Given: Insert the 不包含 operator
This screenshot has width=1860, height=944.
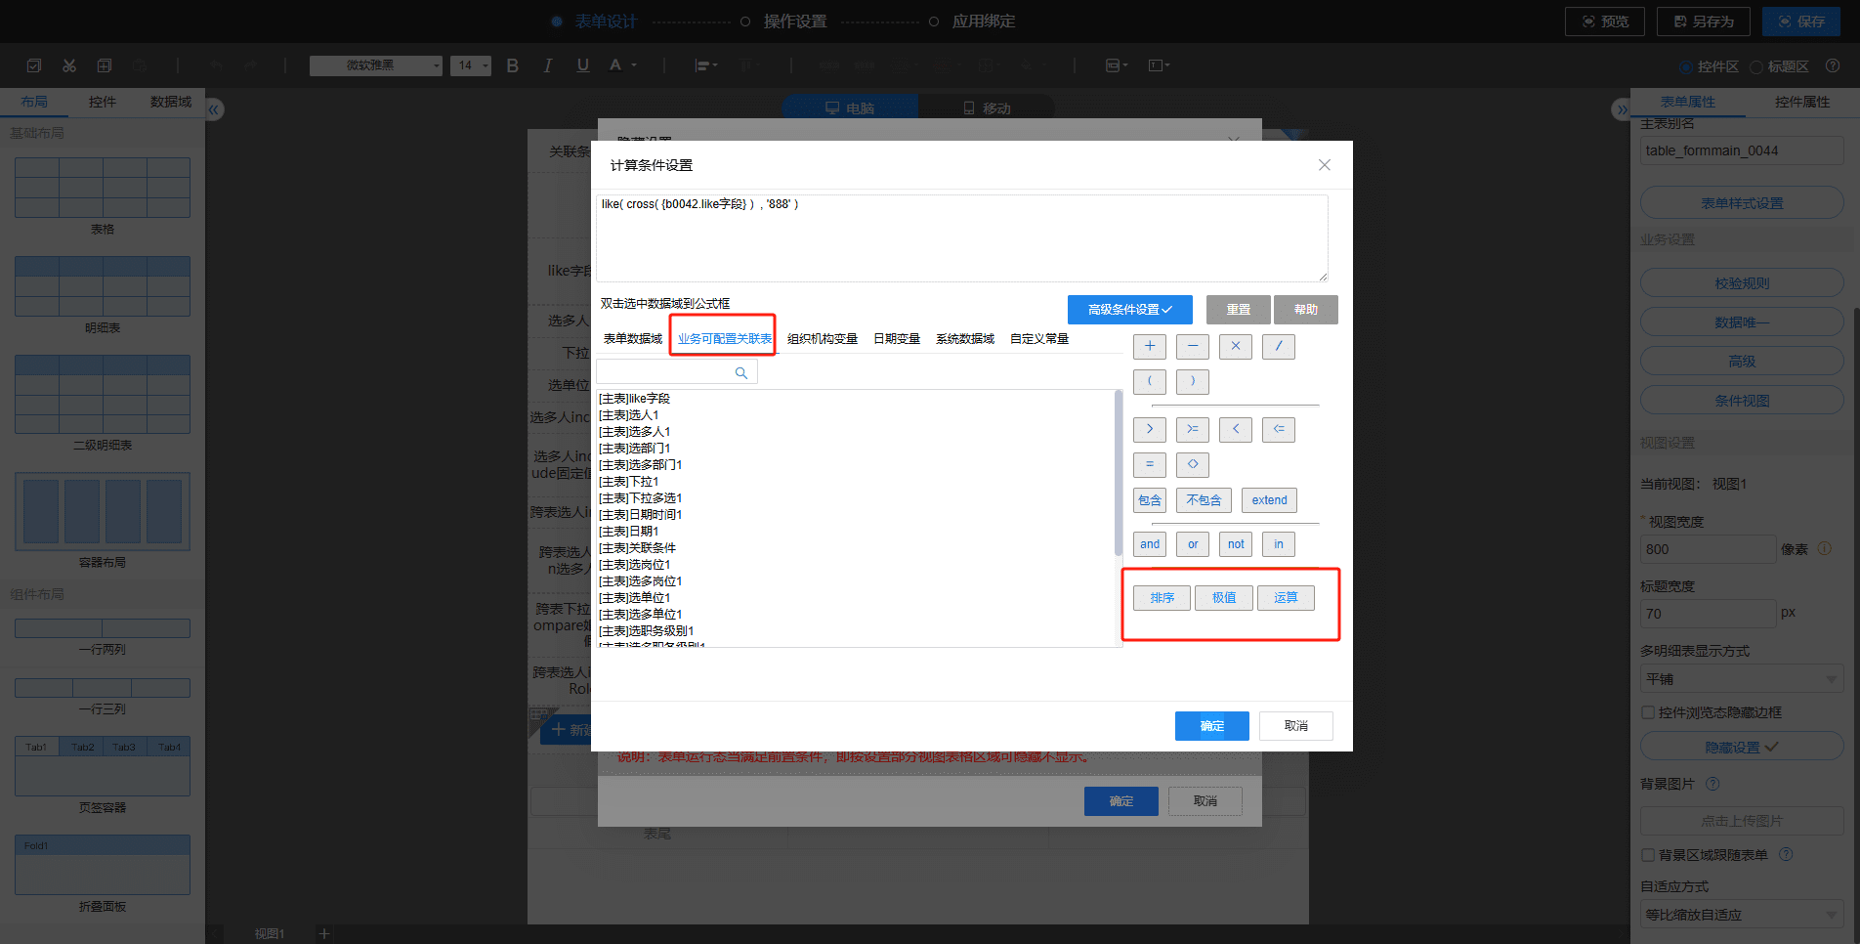Looking at the screenshot, I should tap(1204, 500).
